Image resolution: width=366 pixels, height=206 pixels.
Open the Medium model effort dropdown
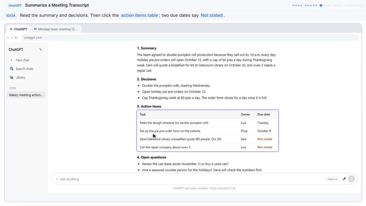pos(332,179)
